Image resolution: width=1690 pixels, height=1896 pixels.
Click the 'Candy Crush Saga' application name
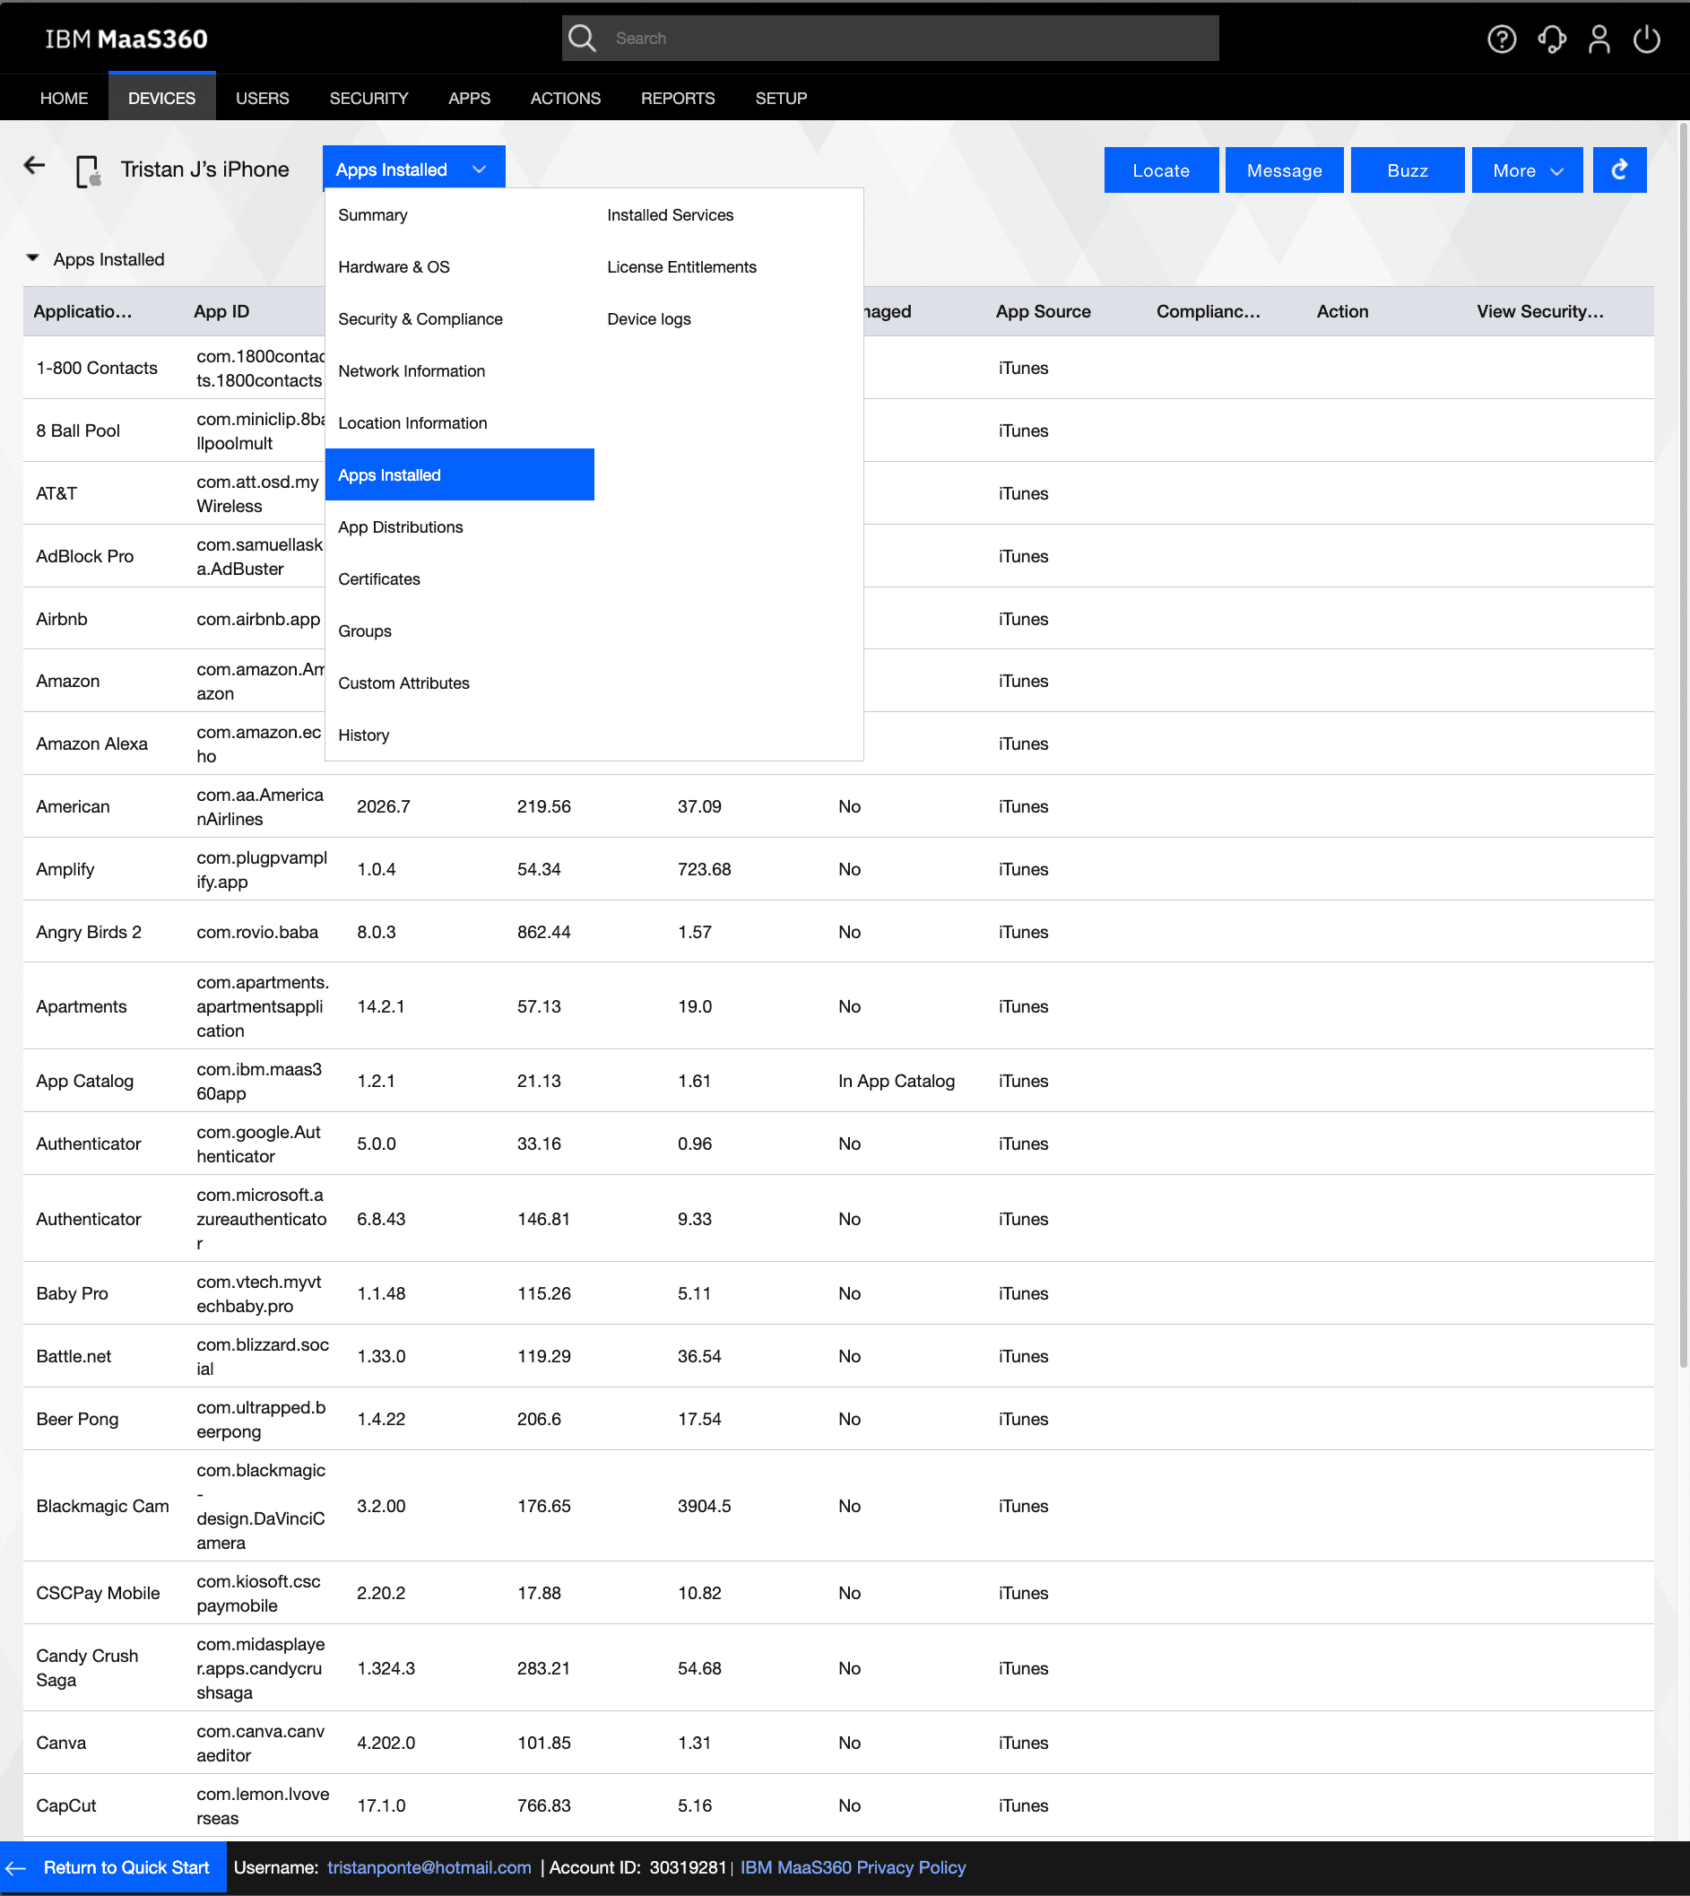pyautogui.click(x=87, y=1667)
